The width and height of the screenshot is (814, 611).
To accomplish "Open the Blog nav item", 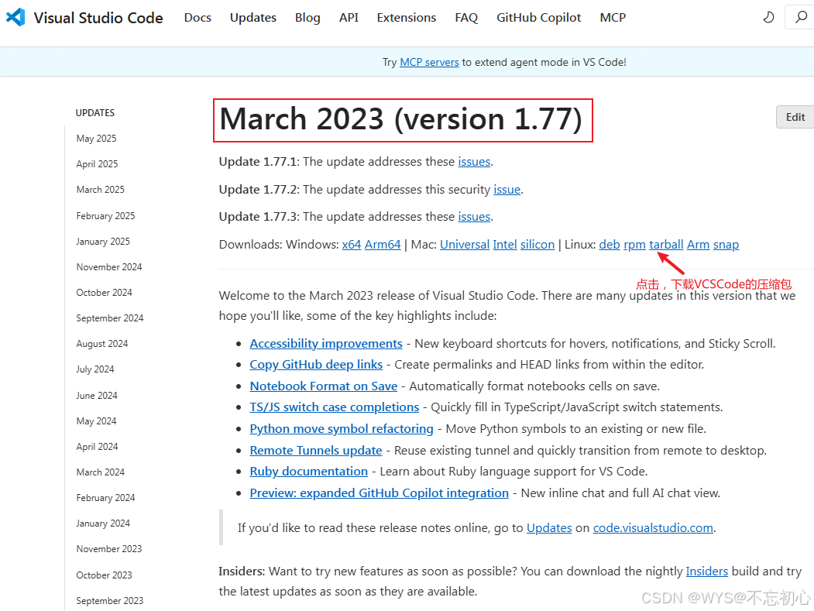I will pos(307,18).
